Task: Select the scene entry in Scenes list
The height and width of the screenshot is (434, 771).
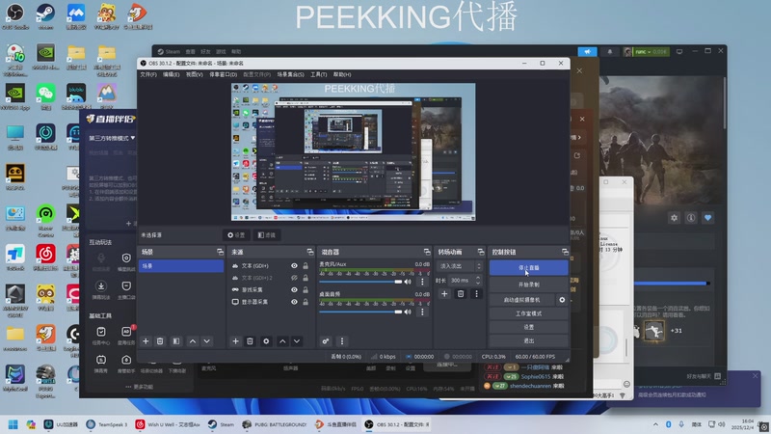Action: (x=181, y=266)
